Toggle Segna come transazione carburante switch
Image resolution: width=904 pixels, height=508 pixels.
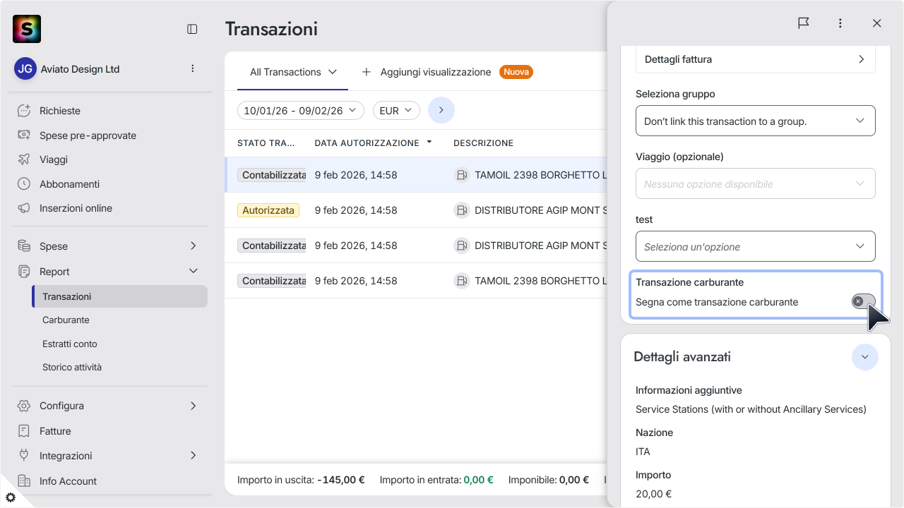click(863, 302)
